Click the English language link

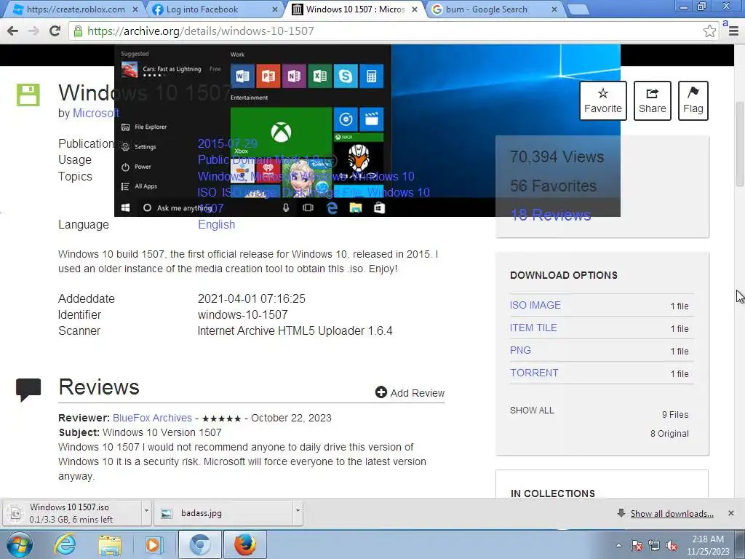[216, 224]
